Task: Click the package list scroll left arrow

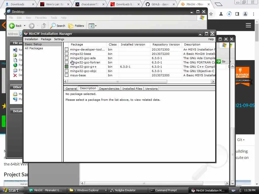Action: click(66, 82)
